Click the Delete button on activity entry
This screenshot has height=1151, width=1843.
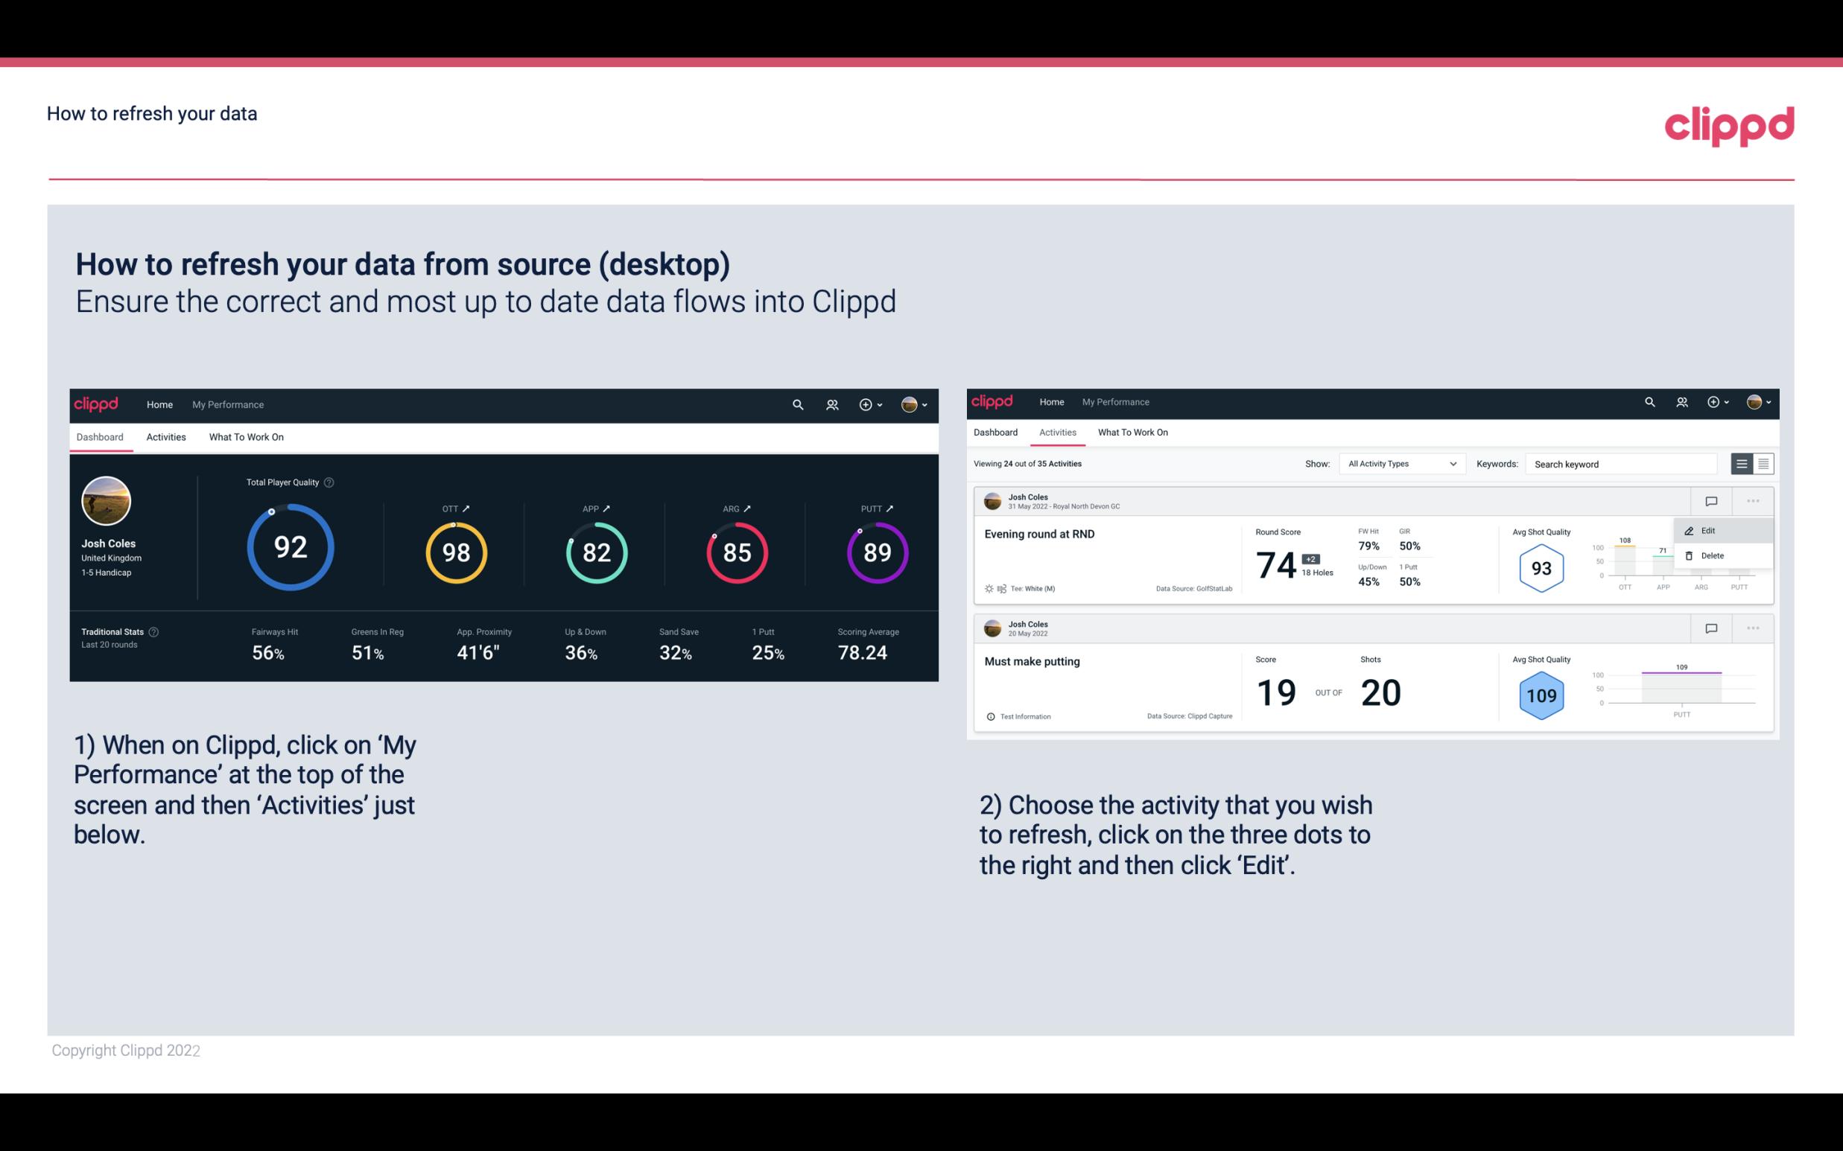click(x=1713, y=555)
